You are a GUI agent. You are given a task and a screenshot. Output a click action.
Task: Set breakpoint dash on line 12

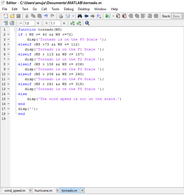(x=8, y=84)
